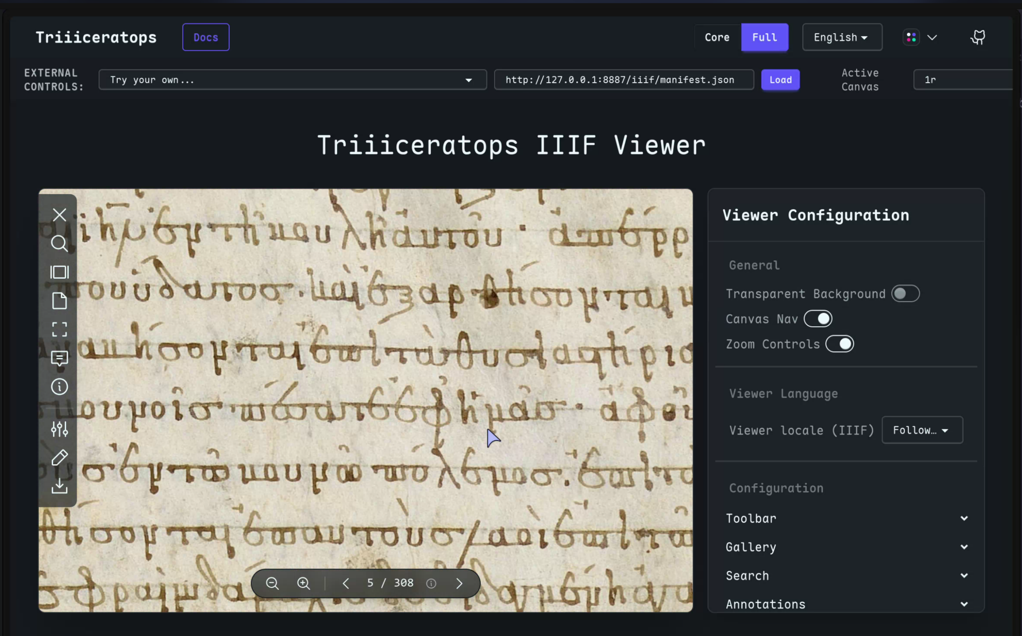
Task: Go to next canvas
Action: 459,583
